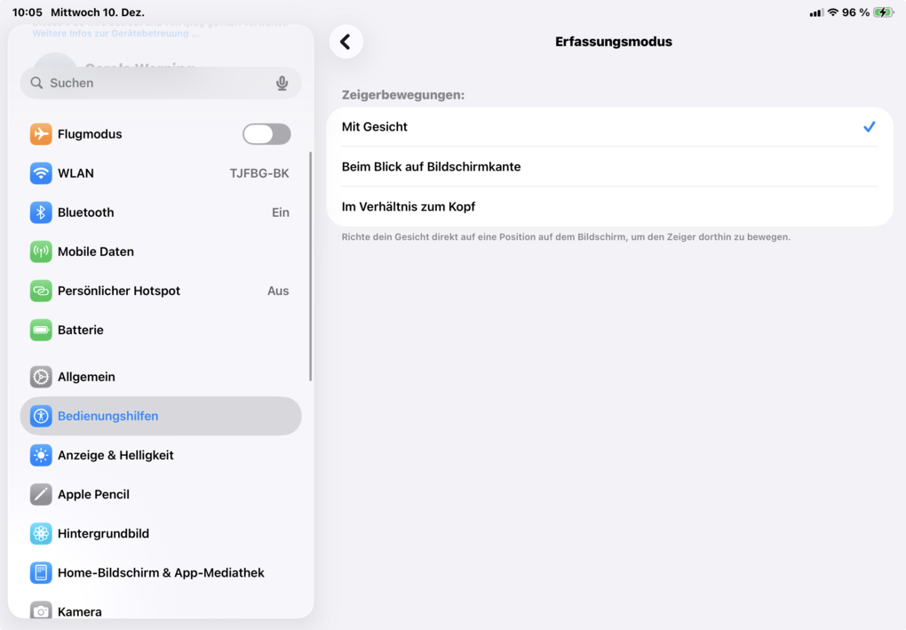This screenshot has width=906, height=630.
Task: Tap the Mobile Daten antenna icon
Action: tap(41, 251)
